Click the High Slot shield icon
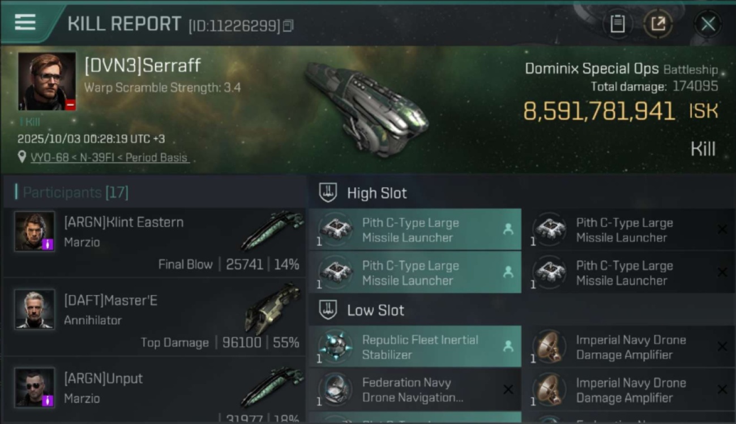The width and height of the screenshot is (736, 424). [328, 193]
